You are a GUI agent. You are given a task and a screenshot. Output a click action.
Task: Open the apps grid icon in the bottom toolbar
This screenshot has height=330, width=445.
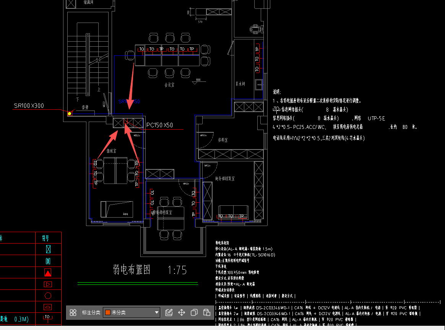point(73,312)
